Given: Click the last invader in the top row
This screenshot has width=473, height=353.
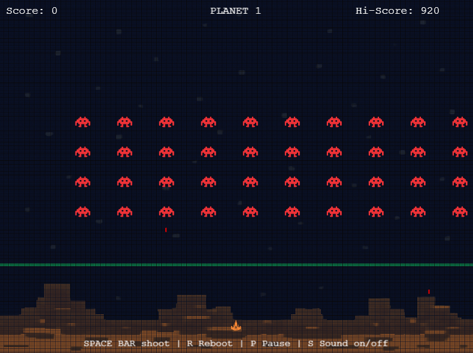Looking at the screenshot, I should pyautogui.click(x=460, y=122).
